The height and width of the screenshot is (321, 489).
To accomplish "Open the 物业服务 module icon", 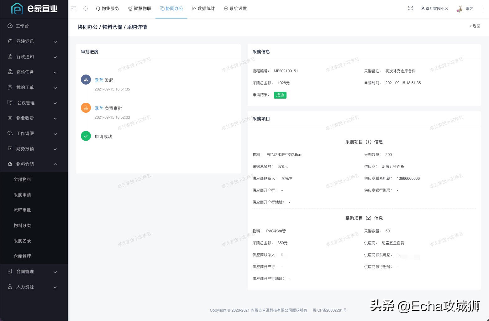I will tap(98, 8).
